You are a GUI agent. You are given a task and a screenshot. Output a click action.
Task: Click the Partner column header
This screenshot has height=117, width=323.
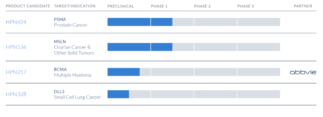click(303, 6)
